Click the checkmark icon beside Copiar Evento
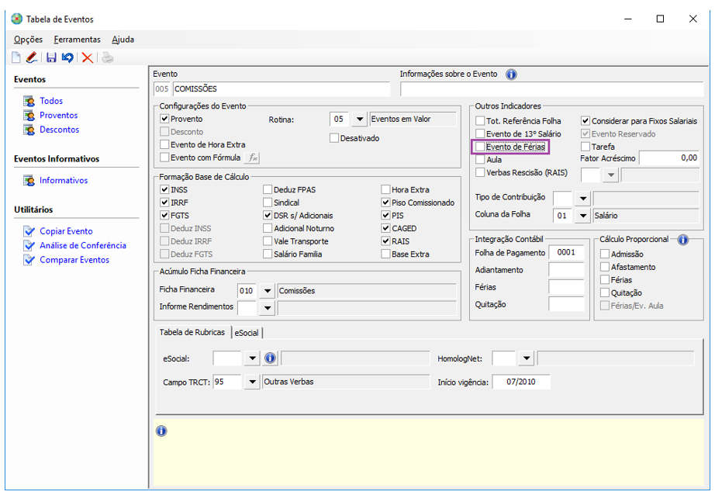 29,231
